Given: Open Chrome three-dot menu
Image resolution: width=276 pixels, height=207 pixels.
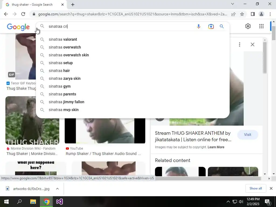Looking at the screenshot, I should tap(270, 14).
